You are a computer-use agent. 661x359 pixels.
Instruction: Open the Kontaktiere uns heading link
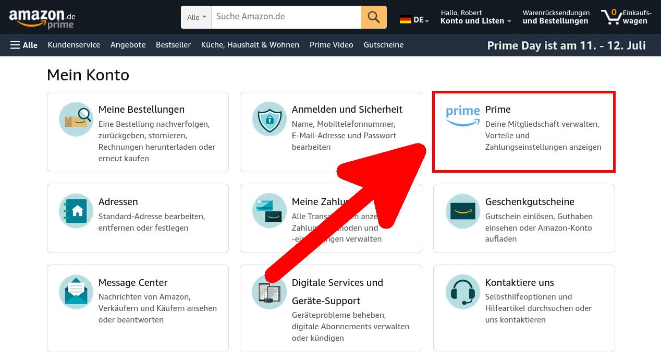click(519, 283)
